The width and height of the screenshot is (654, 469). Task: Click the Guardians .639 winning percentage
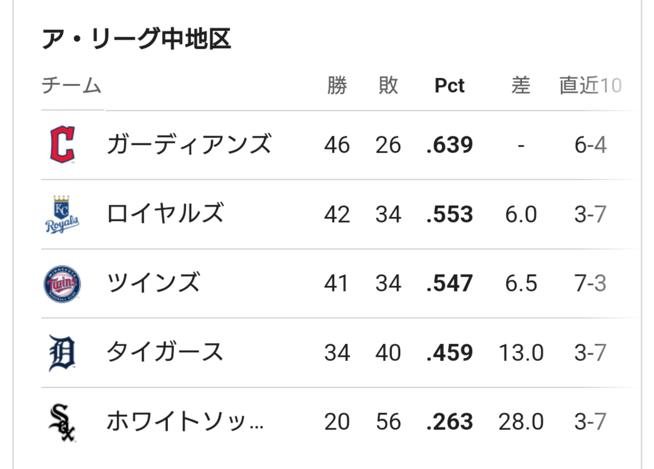pos(449,145)
